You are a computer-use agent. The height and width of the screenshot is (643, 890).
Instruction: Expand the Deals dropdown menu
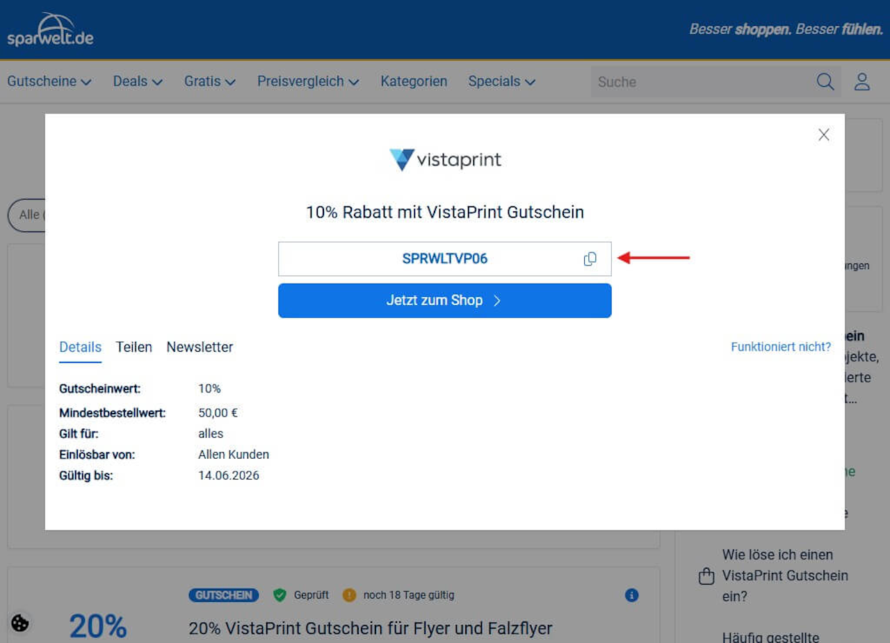tap(138, 81)
